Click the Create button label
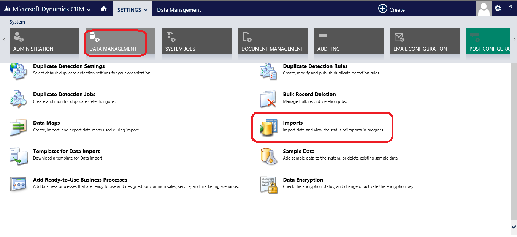This screenshot has width=517, height=237. tap(397, 10)
